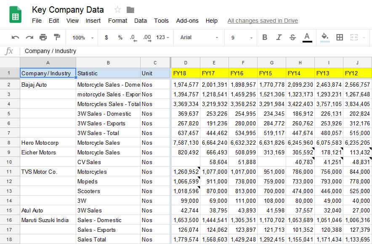Click the yellow FY14 header cell
This screenshot has width=372, height=244.
(x=300, y=73)
